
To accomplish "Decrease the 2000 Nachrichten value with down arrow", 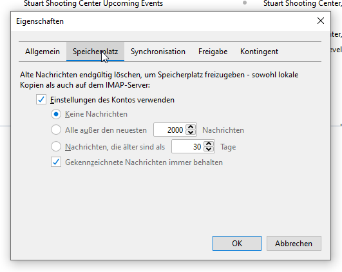I will point(191,133).
